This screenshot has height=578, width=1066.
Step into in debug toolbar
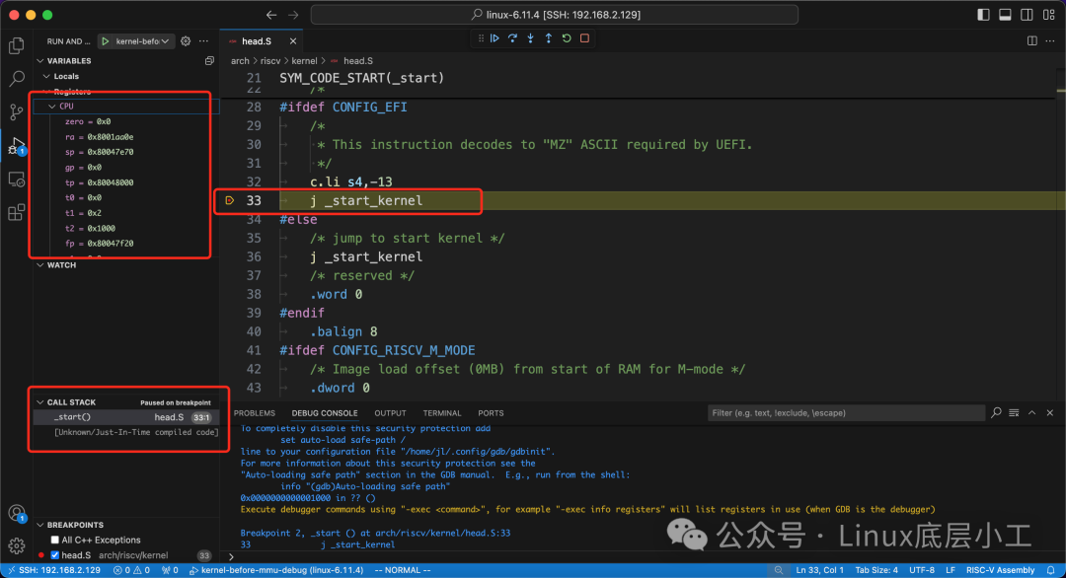point(530,38)
